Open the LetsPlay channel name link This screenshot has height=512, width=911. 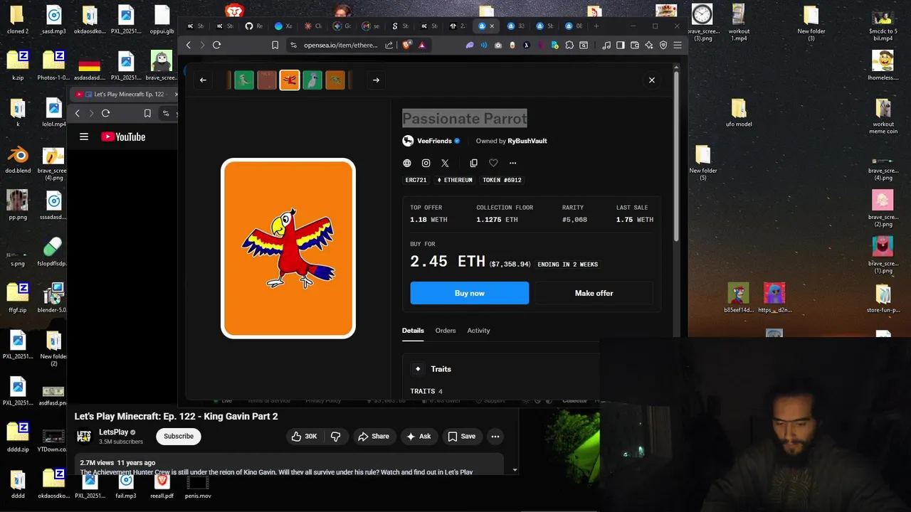point(113,432)
